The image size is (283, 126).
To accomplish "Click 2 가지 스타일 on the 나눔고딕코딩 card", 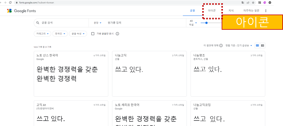I will pos(257,105).
